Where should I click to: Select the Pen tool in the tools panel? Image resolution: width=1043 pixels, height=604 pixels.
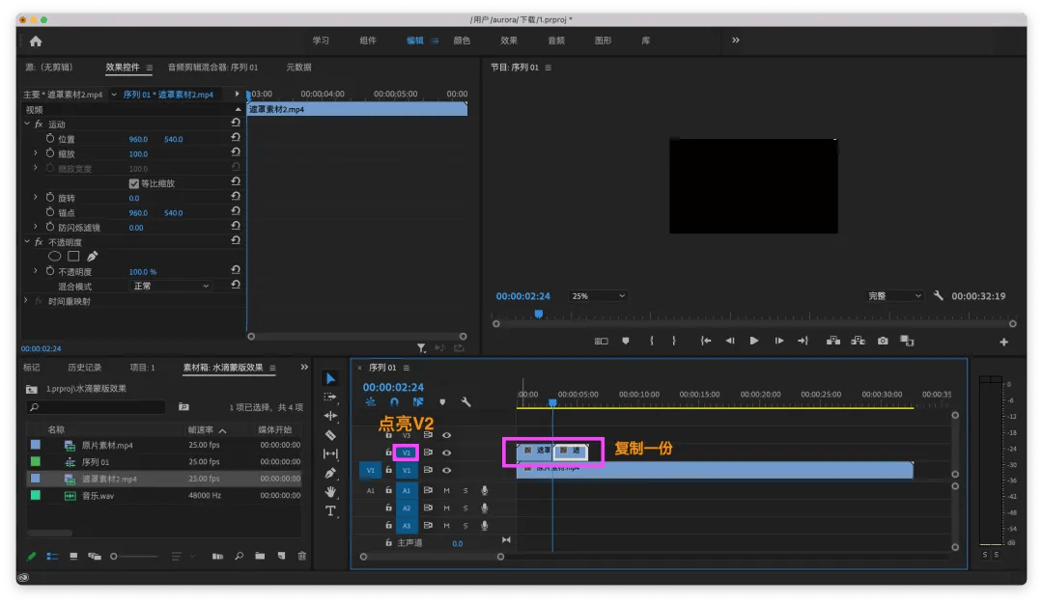330,473
